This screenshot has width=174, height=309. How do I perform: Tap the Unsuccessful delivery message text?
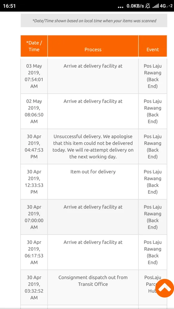click(x=93, y=146)
